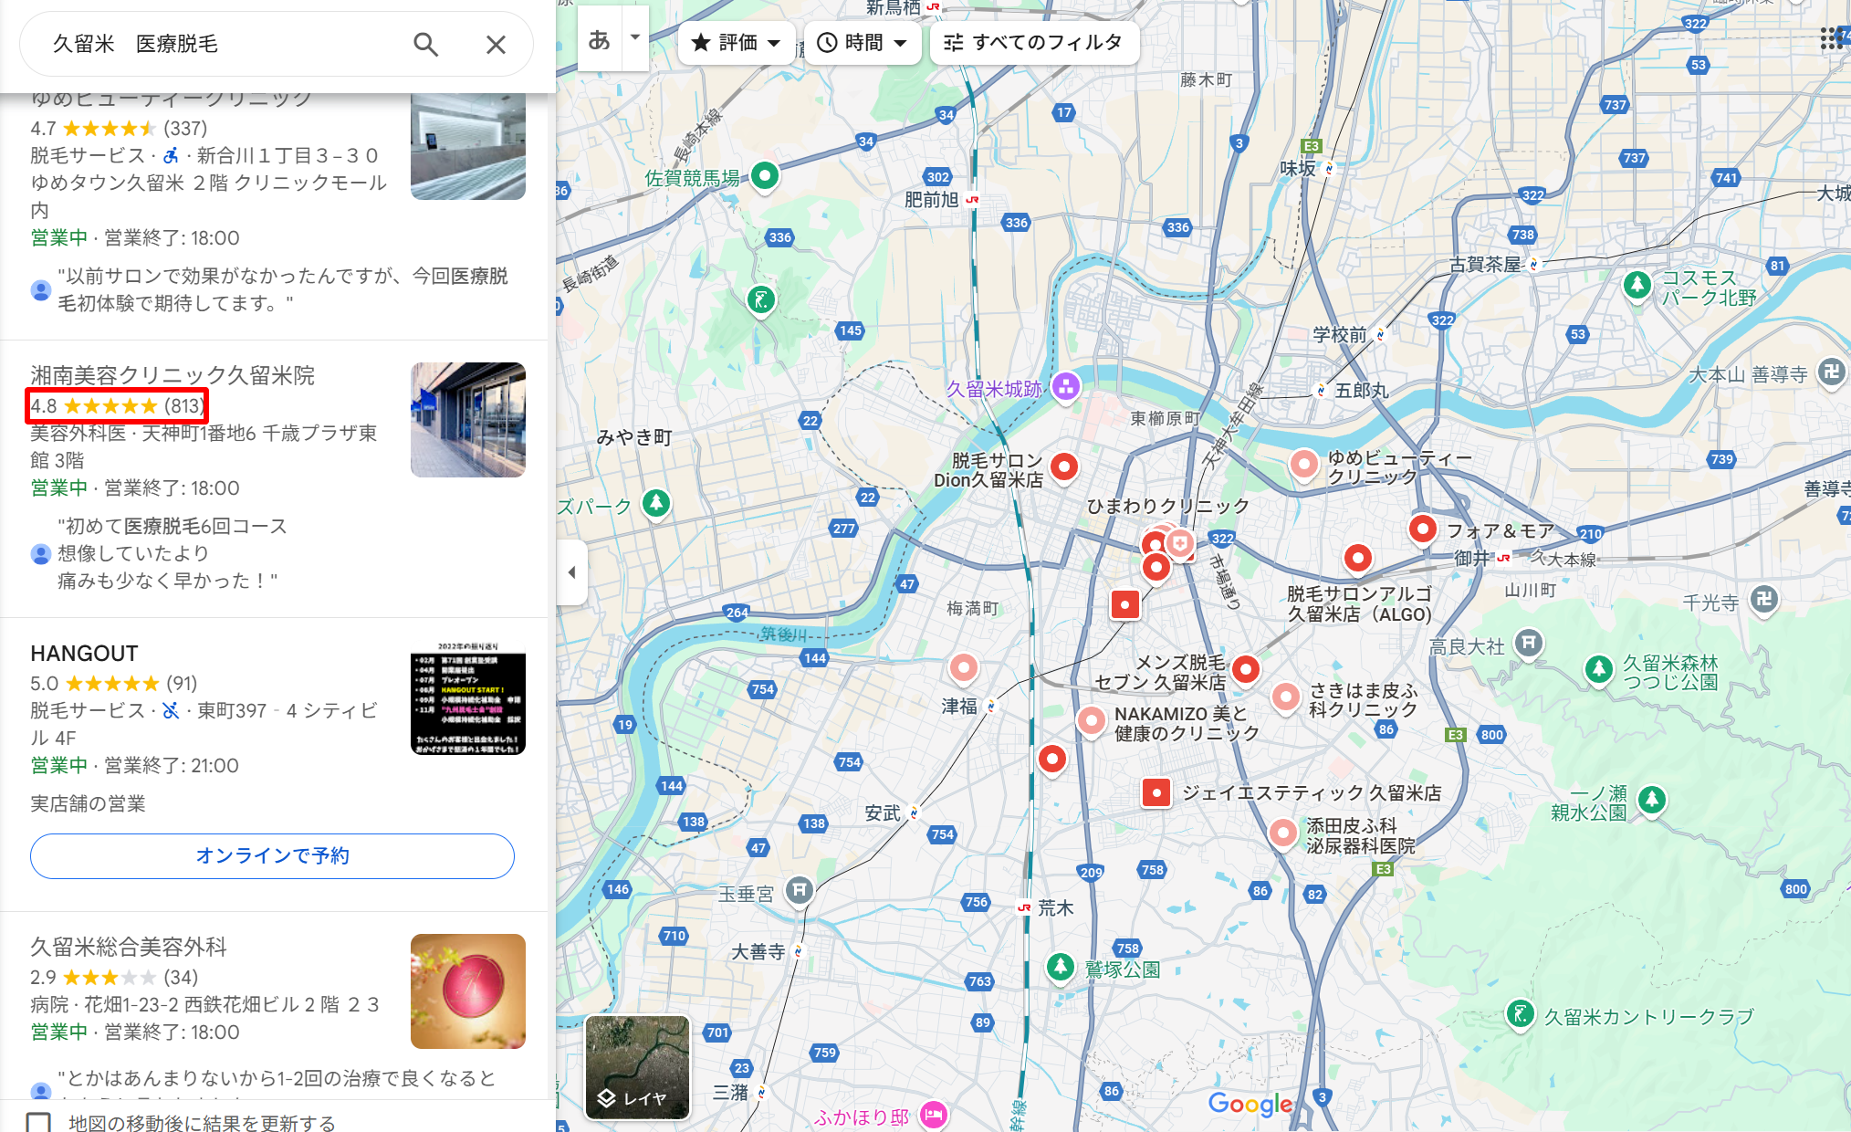This screenshot has height=1132, width=1851.
Task: Click 脱毛サロンアルゴ久留米店 map pin
Action: pyautogui.click(x=1358, y=558)
